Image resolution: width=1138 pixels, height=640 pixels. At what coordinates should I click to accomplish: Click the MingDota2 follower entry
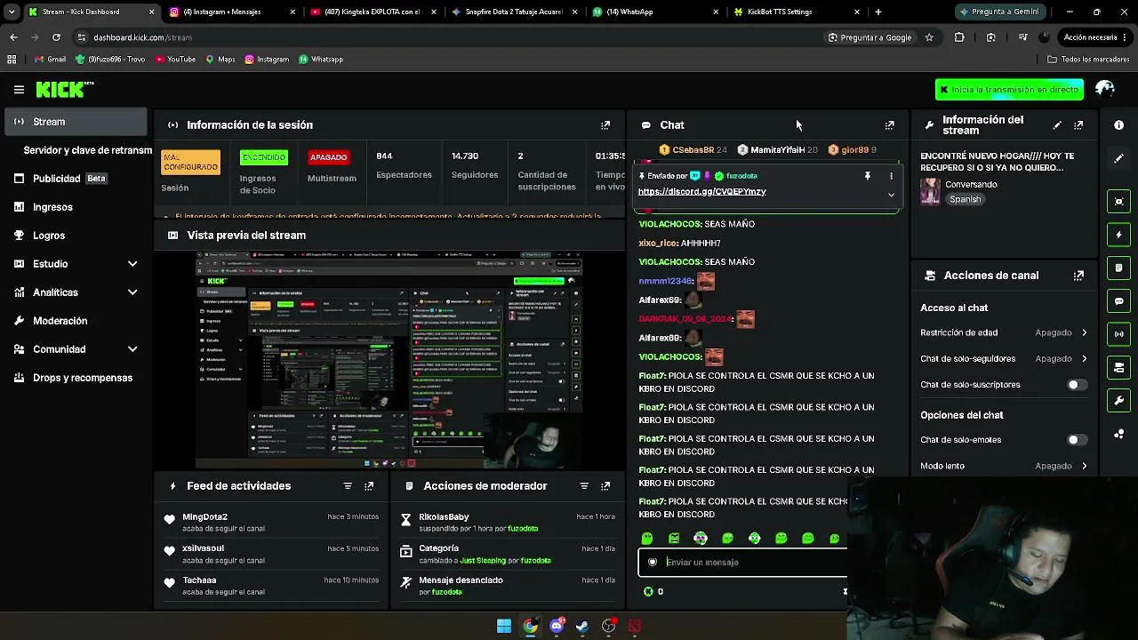[272, 523]
